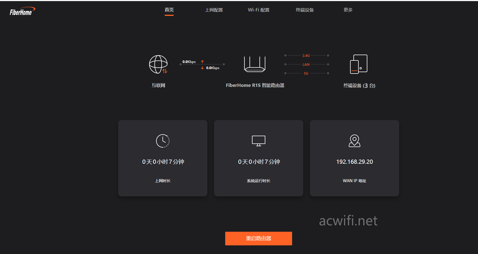Click FiberHome R1S 智能路由器 label

click(255, 86)
